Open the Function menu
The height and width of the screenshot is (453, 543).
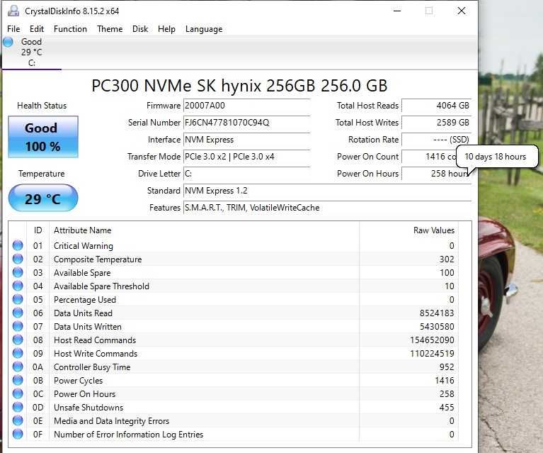point(70,29)
